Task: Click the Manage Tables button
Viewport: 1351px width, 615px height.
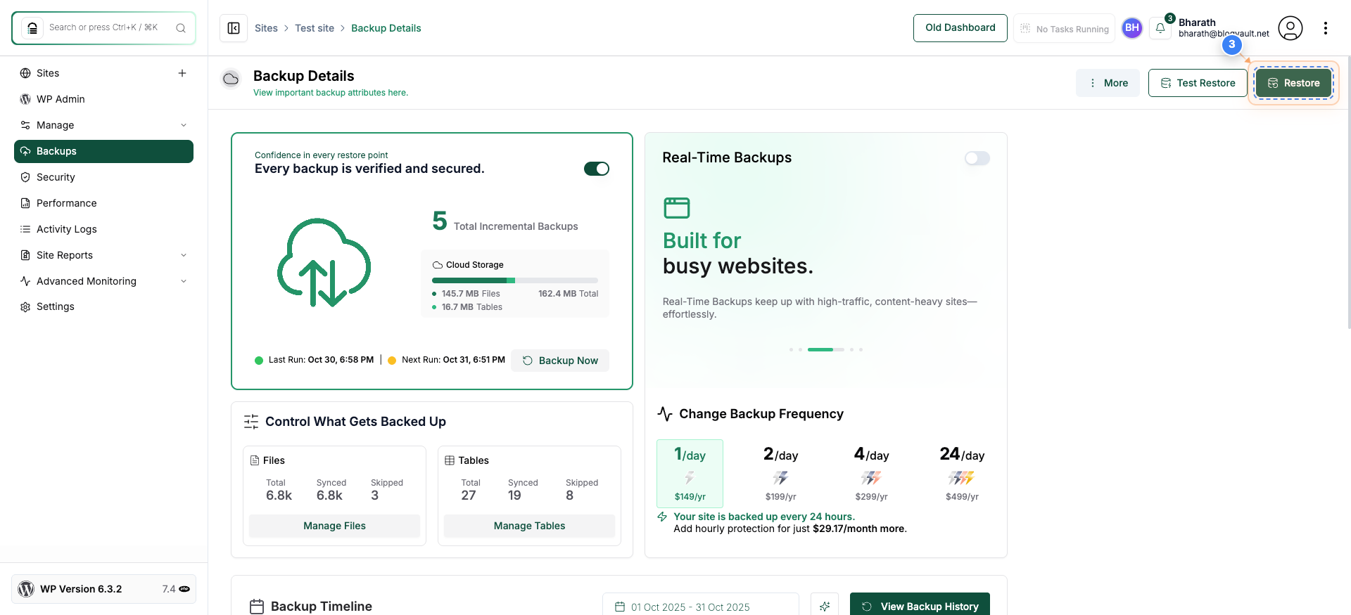Action: (x=529, y=526)
